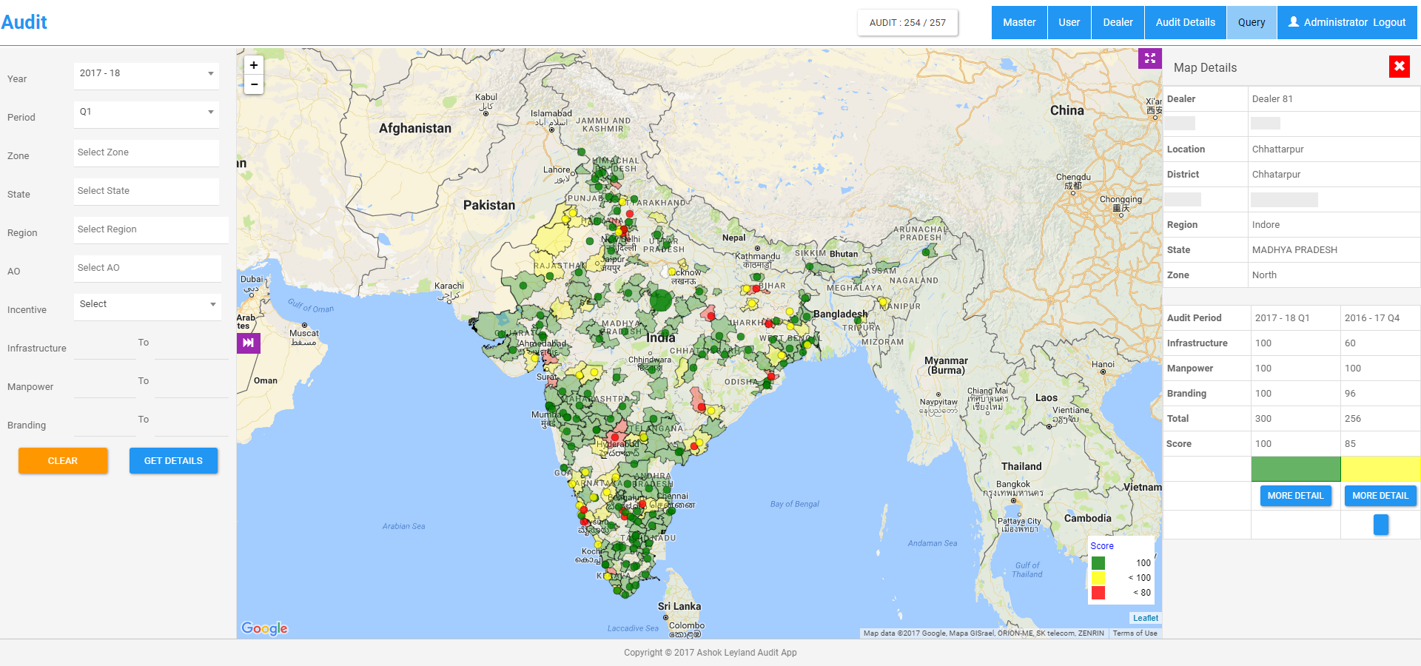Click the green legend swatch for 100
Screen dimensions: 1421x666
click(x=1098, y=563)
